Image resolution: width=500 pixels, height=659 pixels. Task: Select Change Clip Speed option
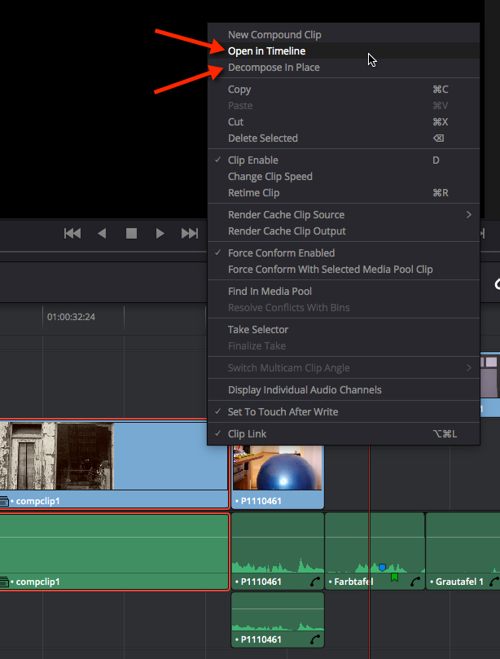(x=270, y=177)
